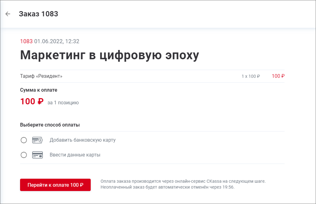Viewport: 316px width, 204px height.
Task: Click the Сумма к оплате label
Action: 39,90
